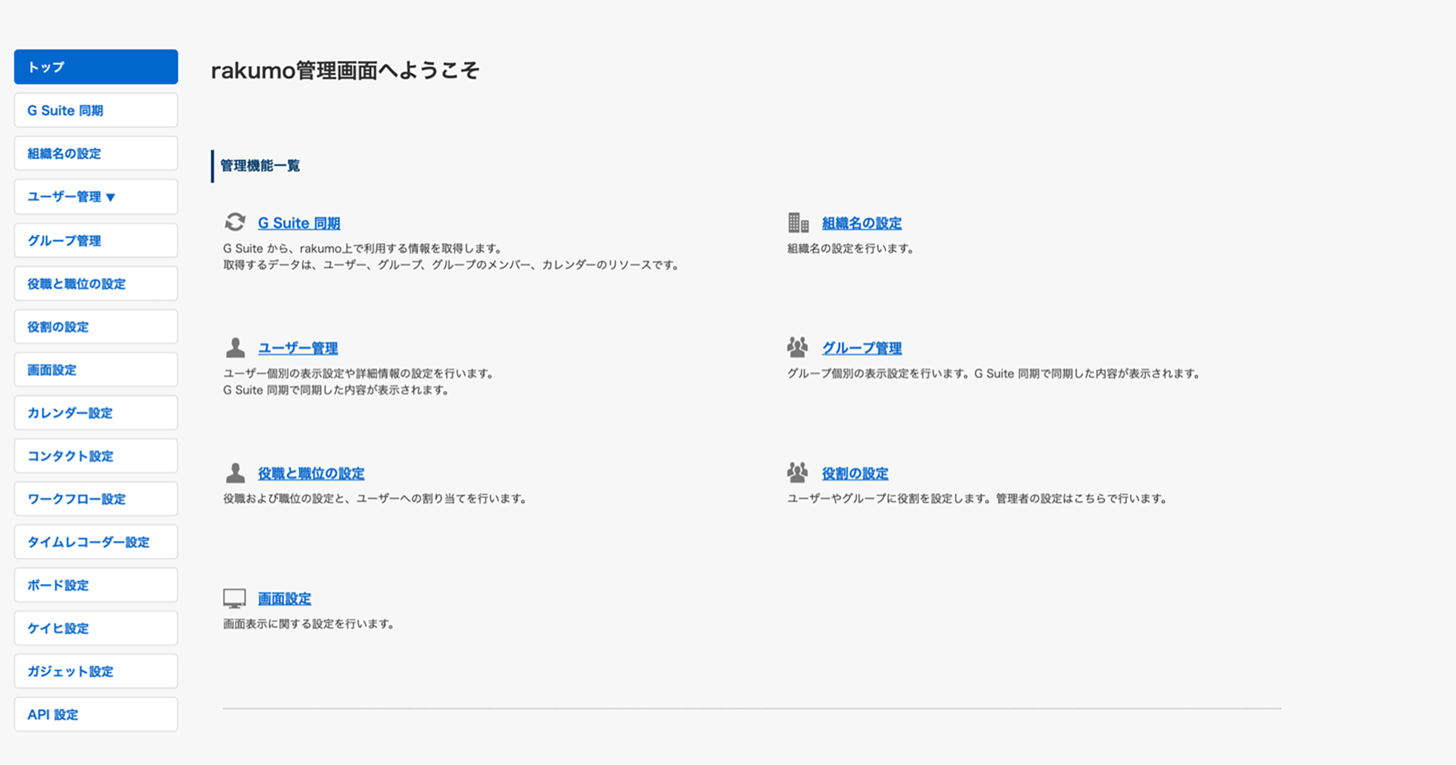Open カレンダー設定 in the sidebar
This screenshot has height=765, width=1456.
coord(96,413)
